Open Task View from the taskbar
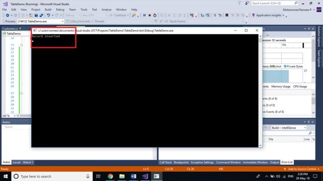 (98, 176)
